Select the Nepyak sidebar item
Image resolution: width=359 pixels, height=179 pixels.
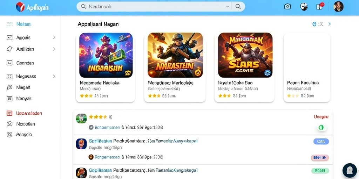[x=19, y=99]
